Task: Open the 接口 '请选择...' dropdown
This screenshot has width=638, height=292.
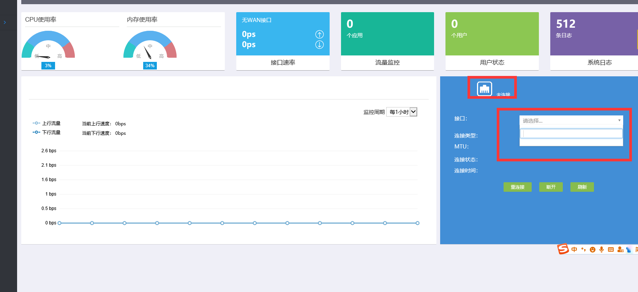Action: 571,121
